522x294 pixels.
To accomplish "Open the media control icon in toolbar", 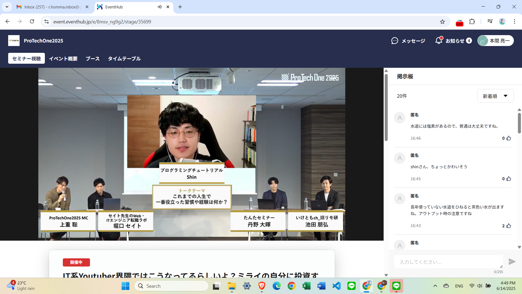I will (490, 22).
